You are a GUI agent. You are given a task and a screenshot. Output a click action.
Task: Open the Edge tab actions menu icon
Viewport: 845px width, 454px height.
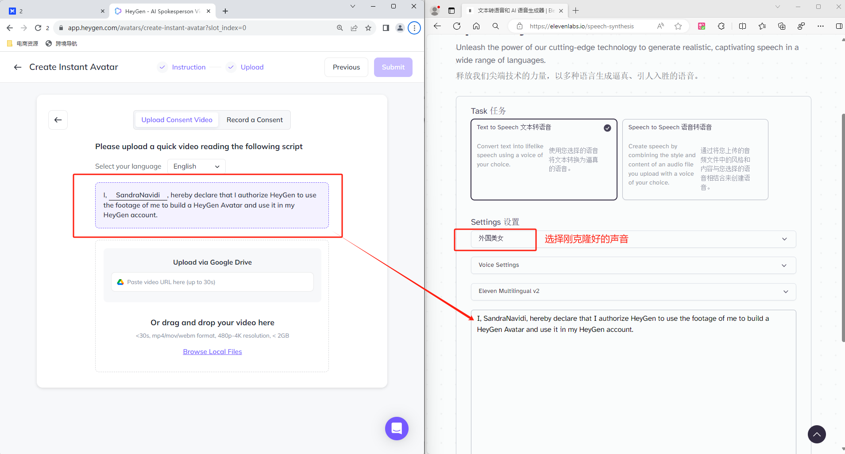coord(451,11)
